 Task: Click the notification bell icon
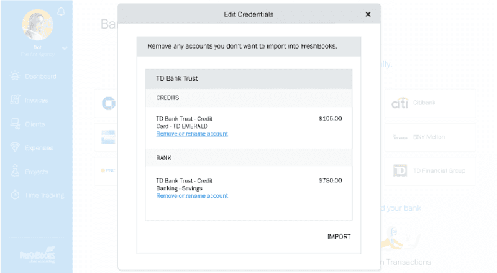pyautogui.click(x=61, y=11)
